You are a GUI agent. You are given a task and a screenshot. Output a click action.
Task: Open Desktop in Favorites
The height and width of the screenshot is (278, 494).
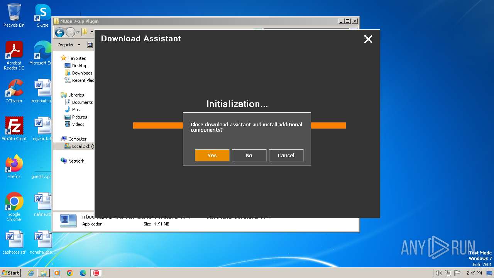[76, 66]
